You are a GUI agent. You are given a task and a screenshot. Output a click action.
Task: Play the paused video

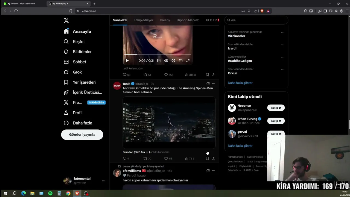tap(127, 60)
